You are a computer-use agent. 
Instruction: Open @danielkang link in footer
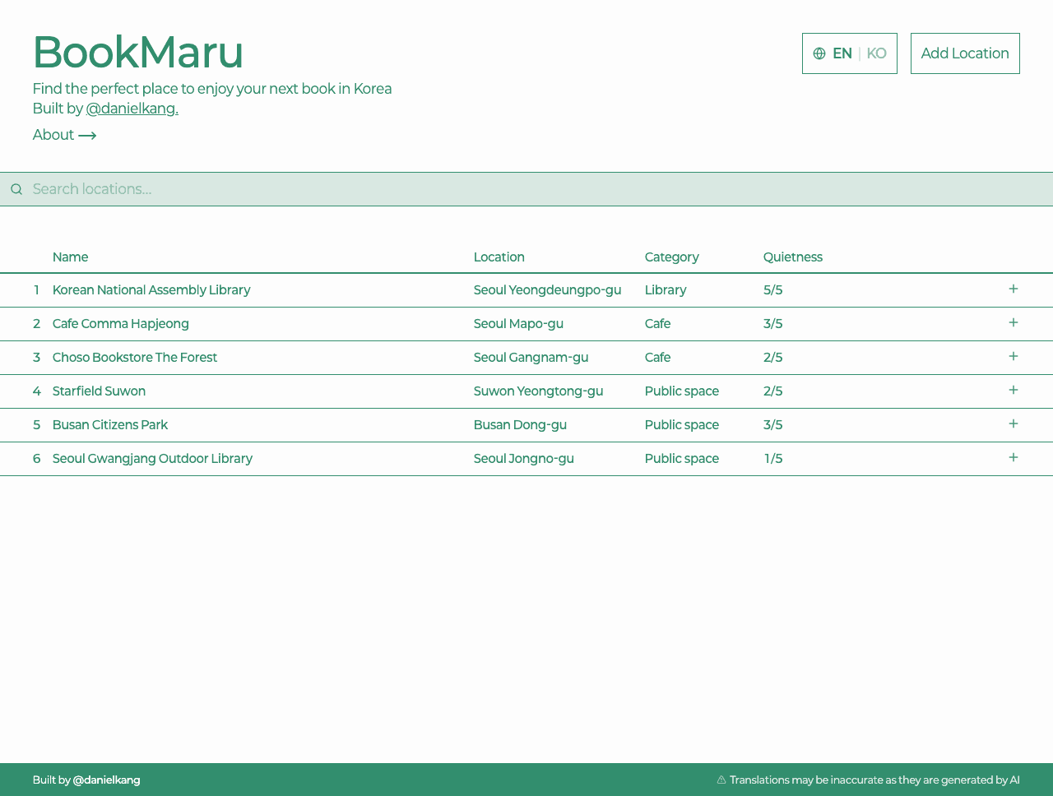pos(106,780)
